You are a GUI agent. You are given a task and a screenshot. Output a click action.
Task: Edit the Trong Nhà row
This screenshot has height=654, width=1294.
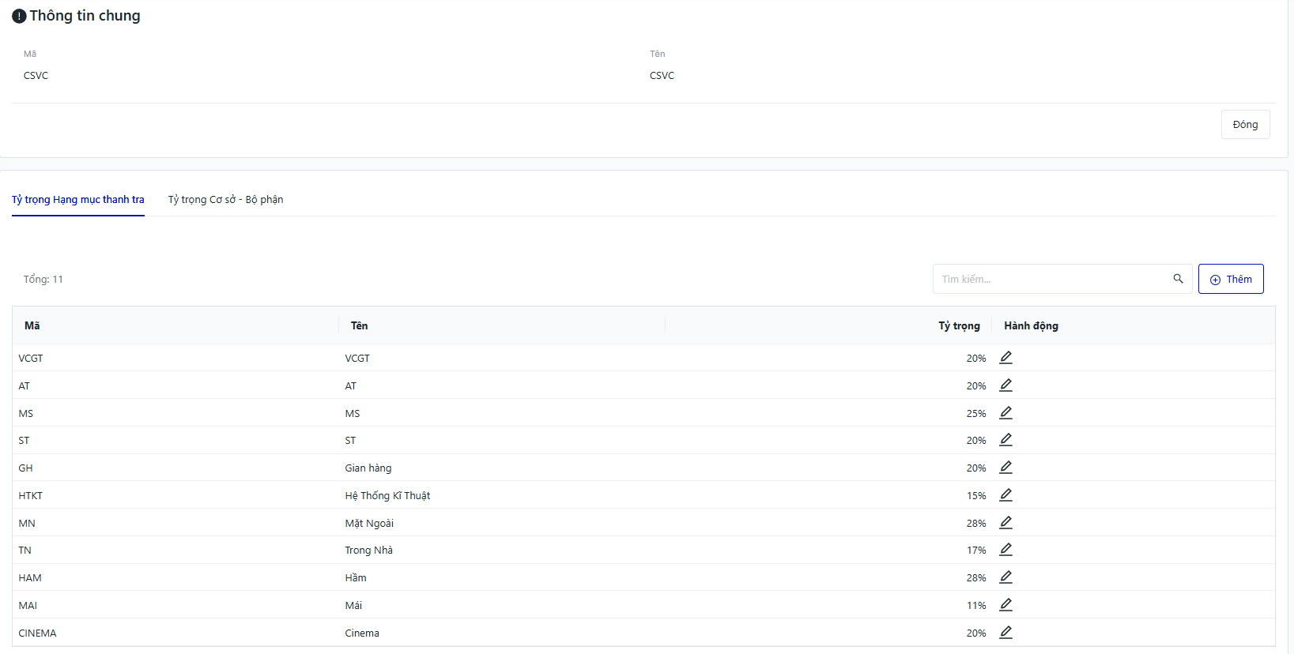pos(1005,550)
